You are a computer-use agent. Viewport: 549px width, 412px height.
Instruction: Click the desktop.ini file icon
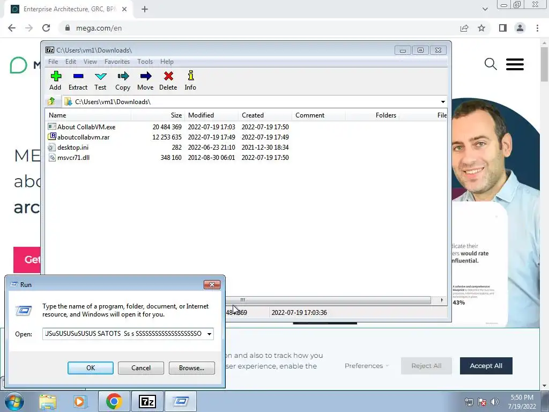(52, 147)
